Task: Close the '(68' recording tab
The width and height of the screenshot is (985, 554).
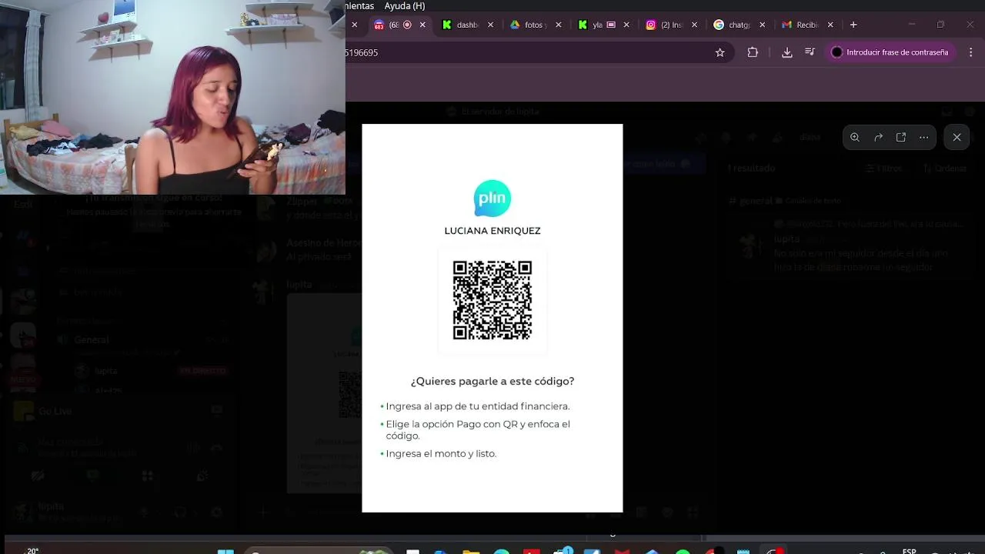Action: click(422, 25)
